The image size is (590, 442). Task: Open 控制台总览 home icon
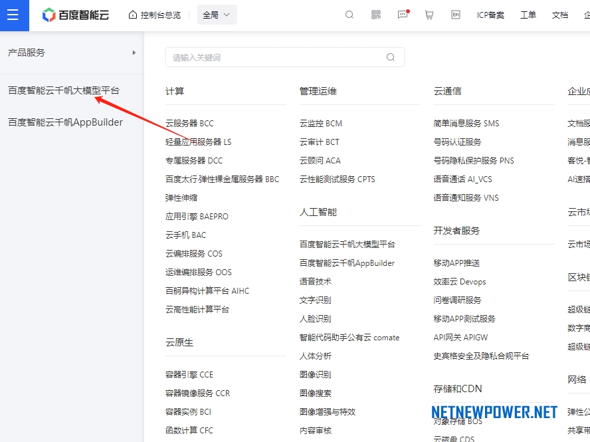tap(132, 15)
